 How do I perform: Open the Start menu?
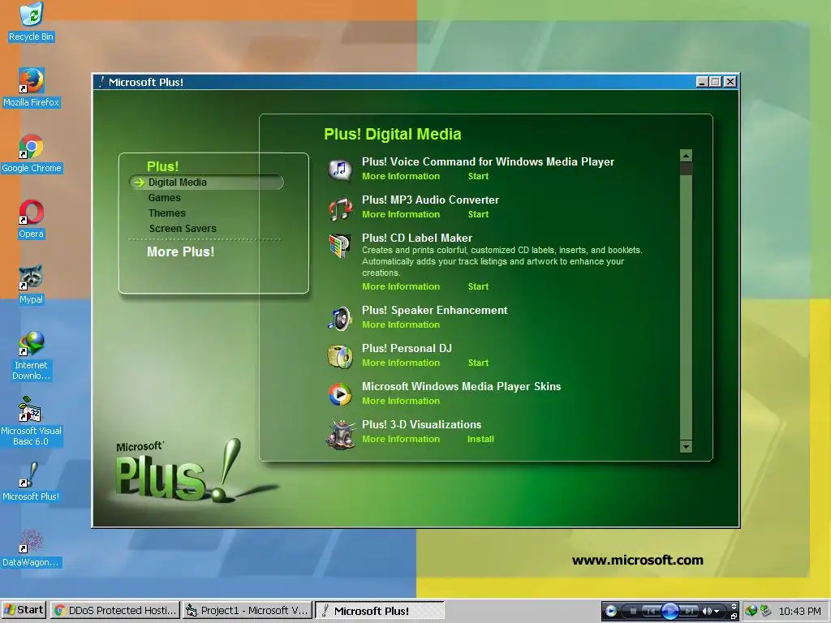(x=24, y=610)
